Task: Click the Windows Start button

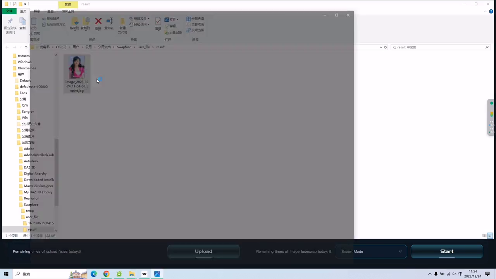Action: [x=6, y=274]
